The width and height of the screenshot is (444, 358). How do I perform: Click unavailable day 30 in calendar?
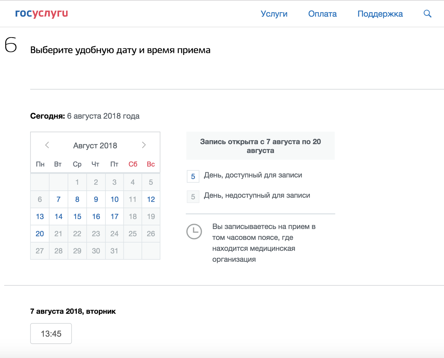coord(96,251)
